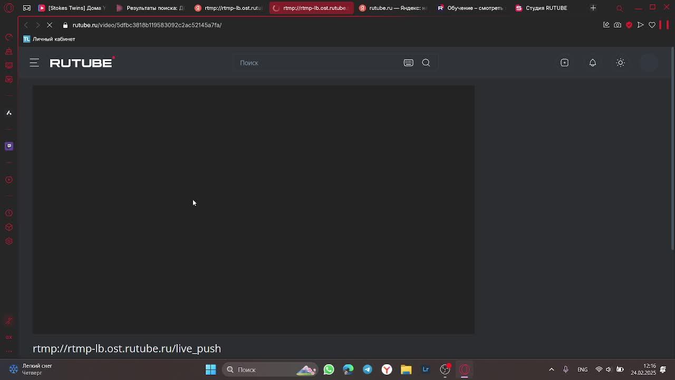The height and width of the screenshot is (380, 675).
Task: Open extensions cube icon in sidebar
Action: pos(9,227)
